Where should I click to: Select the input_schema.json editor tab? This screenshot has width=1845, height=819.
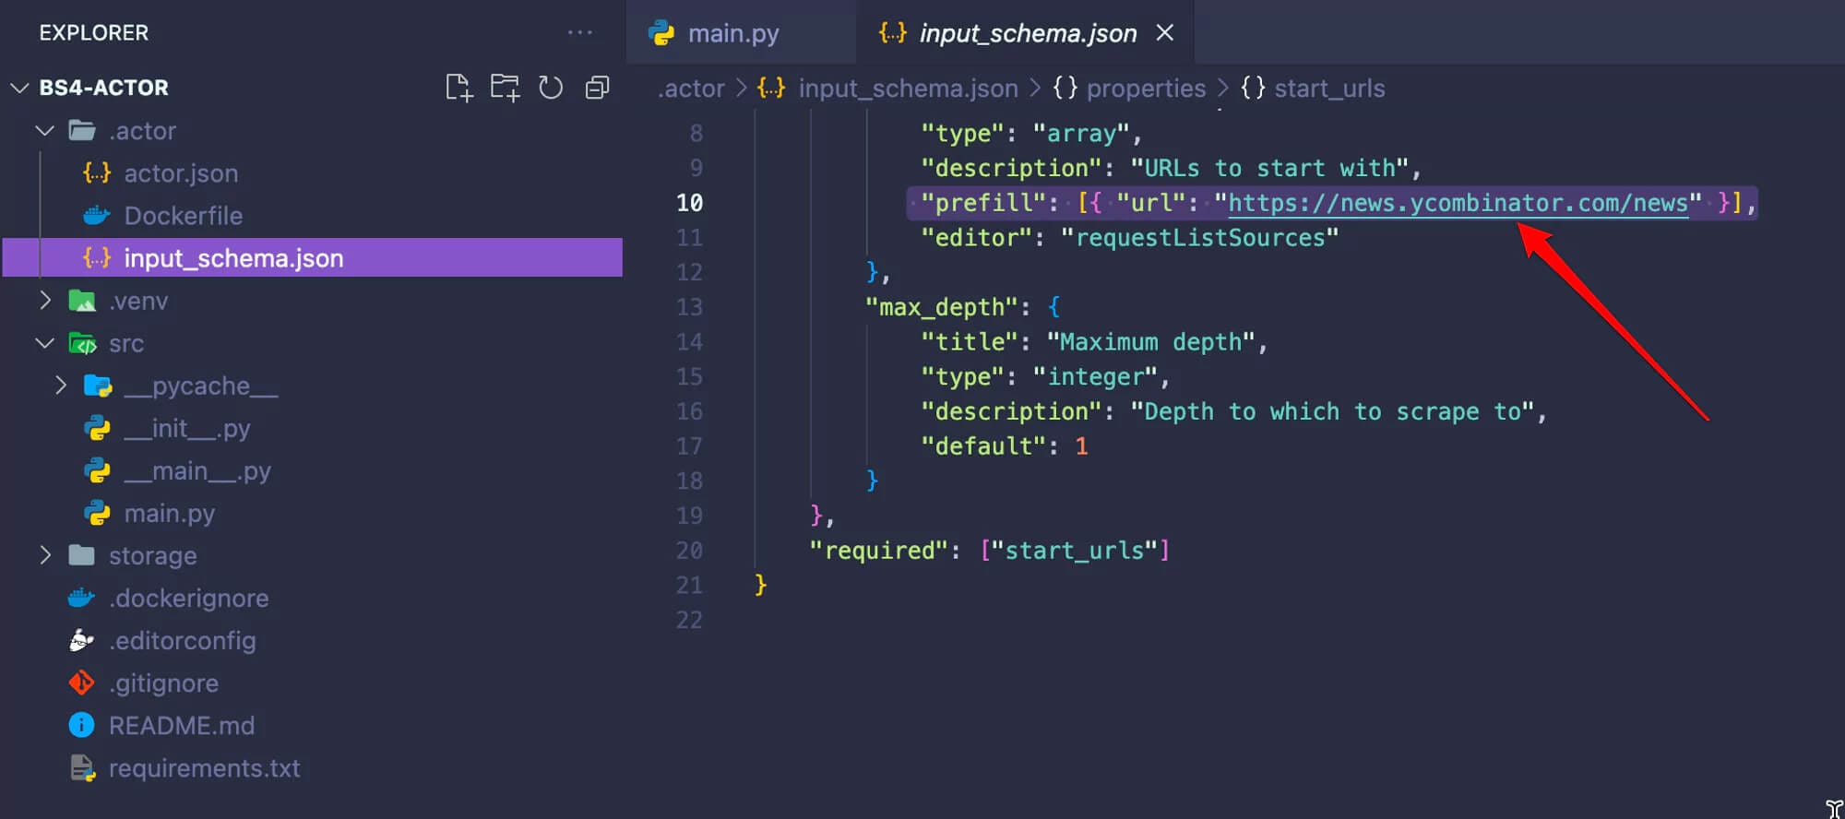pyautogui.click(x=1026, y=33)
